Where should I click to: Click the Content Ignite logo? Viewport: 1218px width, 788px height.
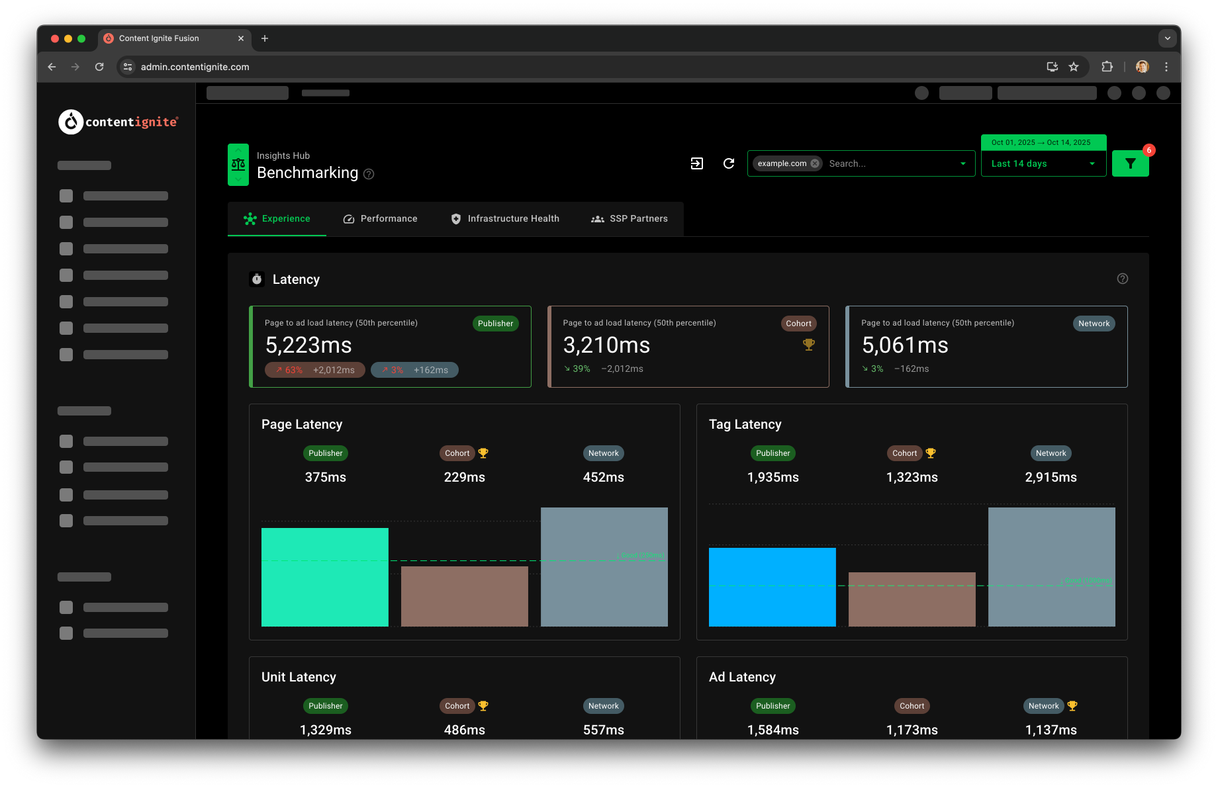(x=118, y=122)
